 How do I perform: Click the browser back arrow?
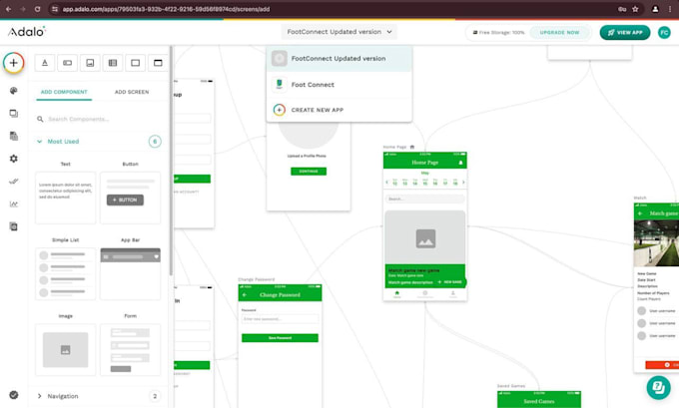pos(9,9)
